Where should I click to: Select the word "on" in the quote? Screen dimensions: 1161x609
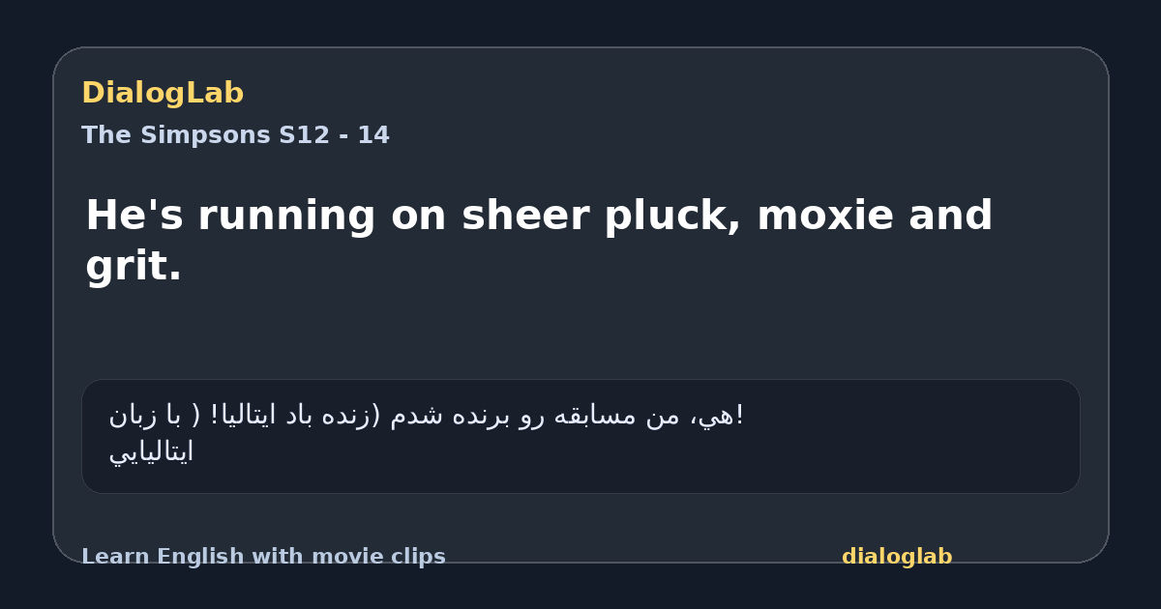tap(419, 216)
